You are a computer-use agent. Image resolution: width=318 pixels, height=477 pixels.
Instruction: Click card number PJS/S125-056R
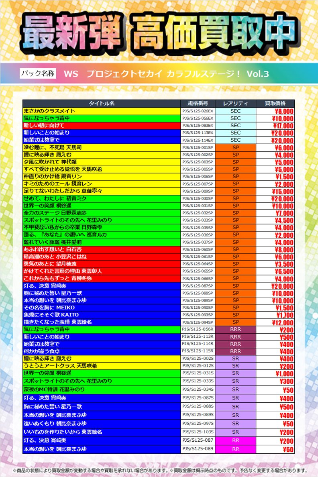[198, 329]
